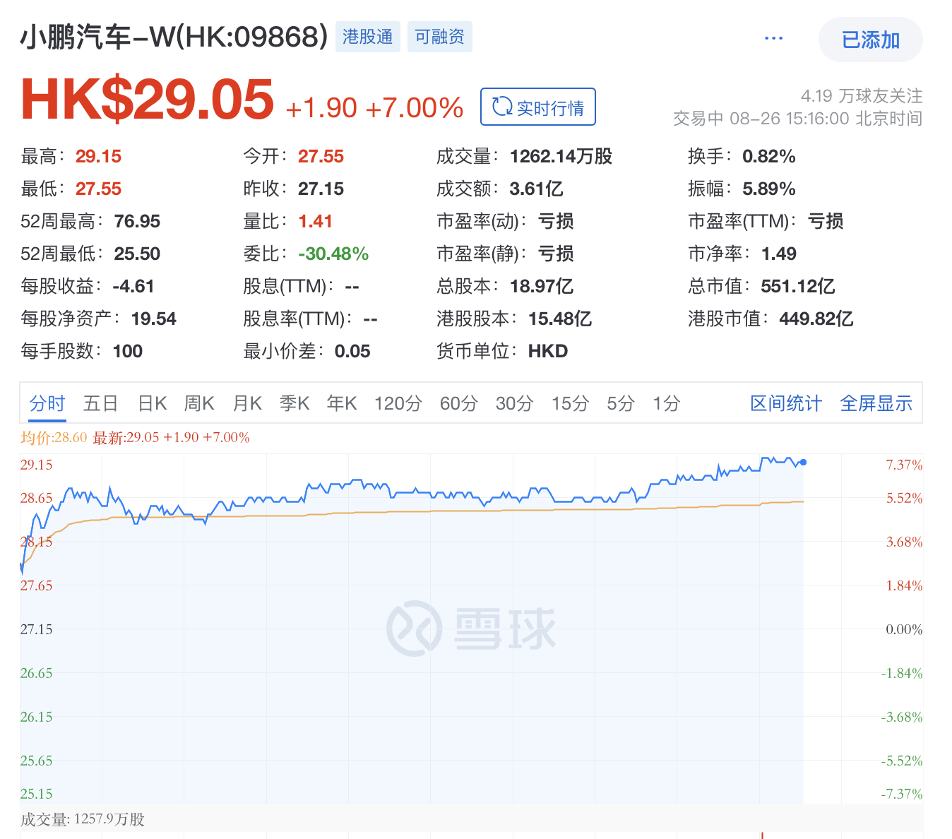Switch to the 季K chart tab
This screenshot has height=839, width=952.
(294, 403)
